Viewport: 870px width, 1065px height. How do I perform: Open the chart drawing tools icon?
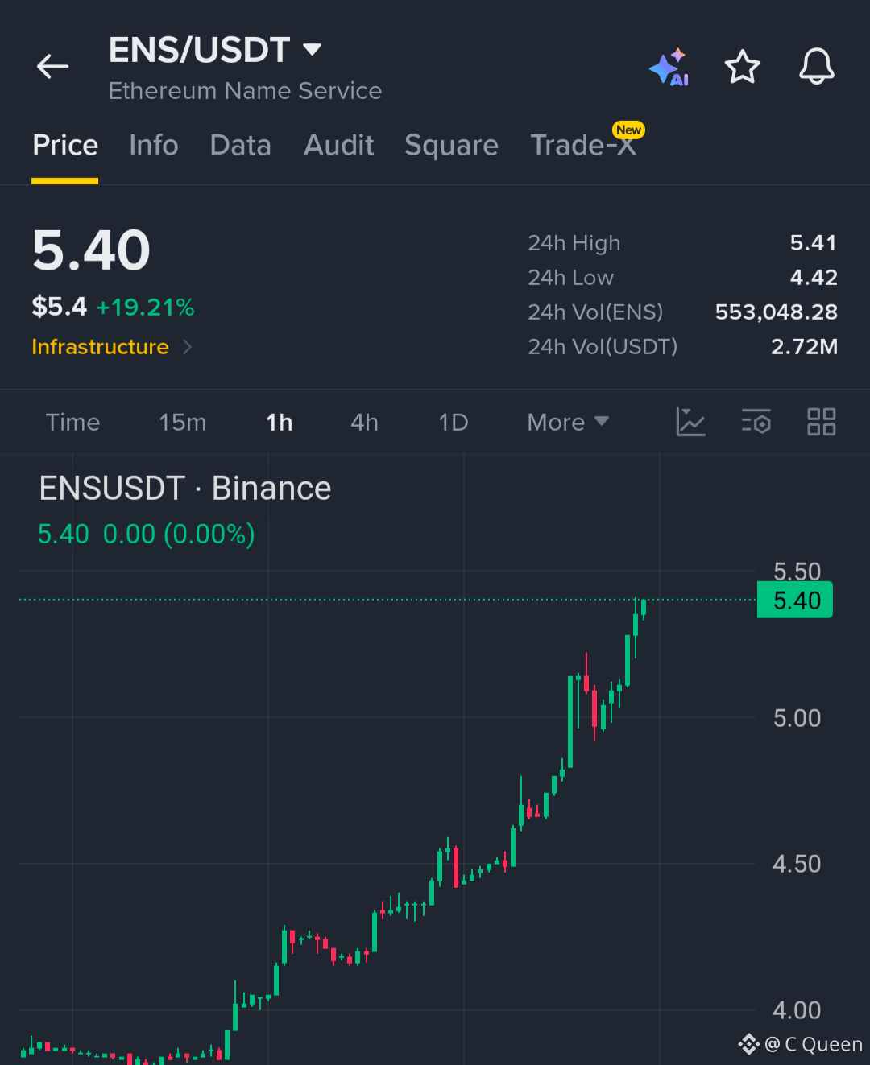(x=690, y=422)
